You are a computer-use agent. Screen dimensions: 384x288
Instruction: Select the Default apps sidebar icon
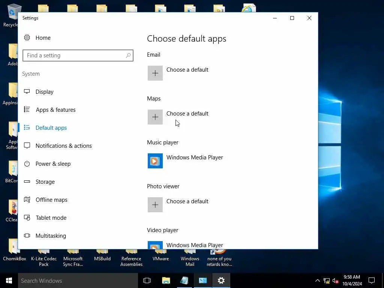point(27,127)
